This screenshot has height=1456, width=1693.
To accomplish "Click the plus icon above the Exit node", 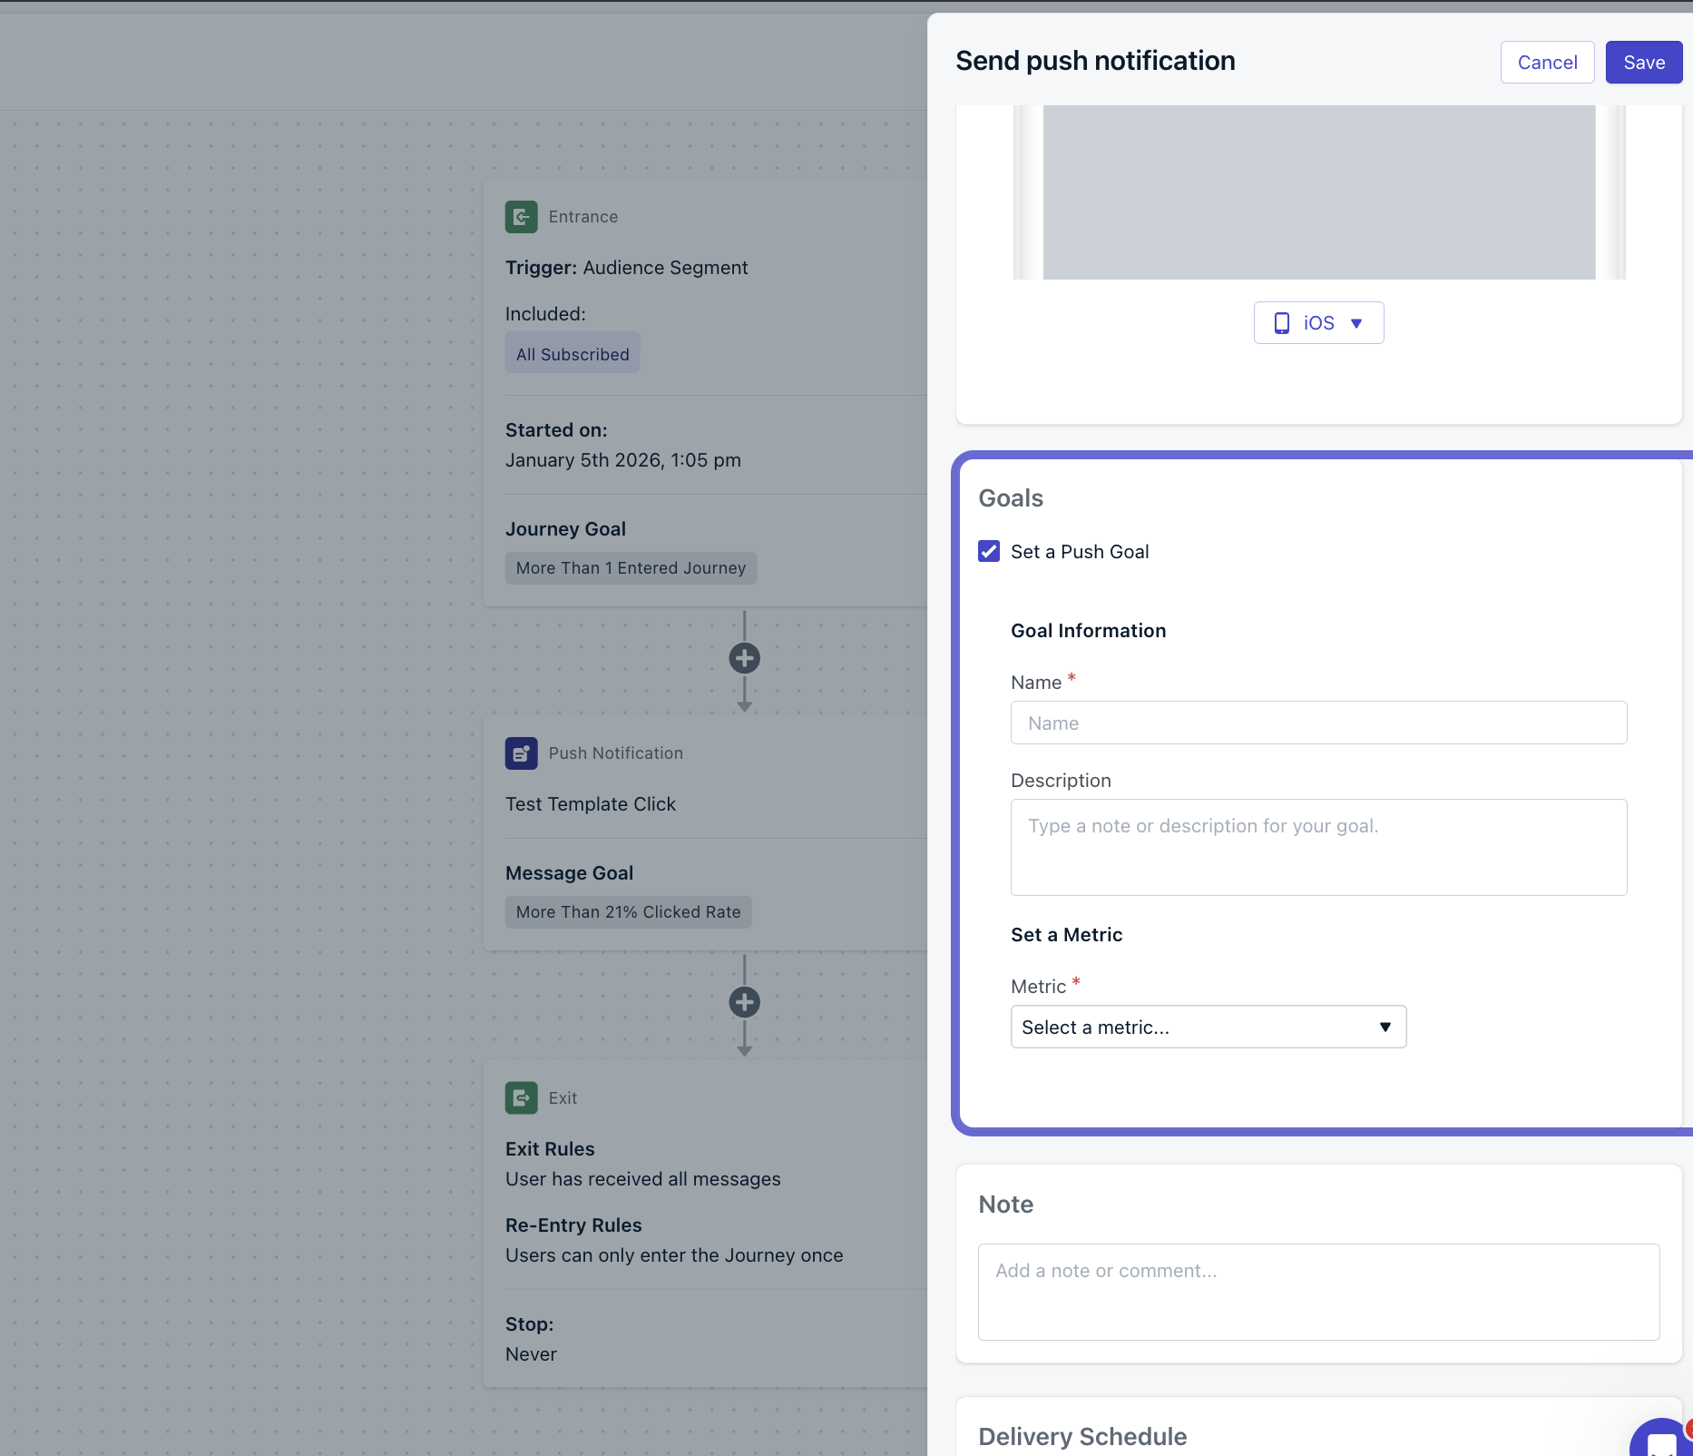I will (x=744, y=1002).
